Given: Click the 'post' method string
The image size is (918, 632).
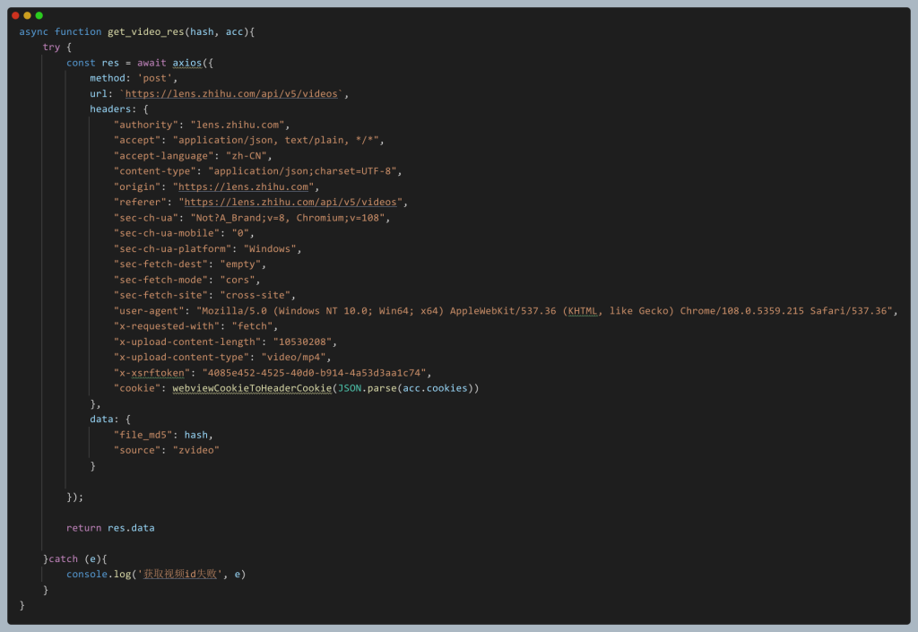Looking at the screenshot, I should click(x=157, y=79).
